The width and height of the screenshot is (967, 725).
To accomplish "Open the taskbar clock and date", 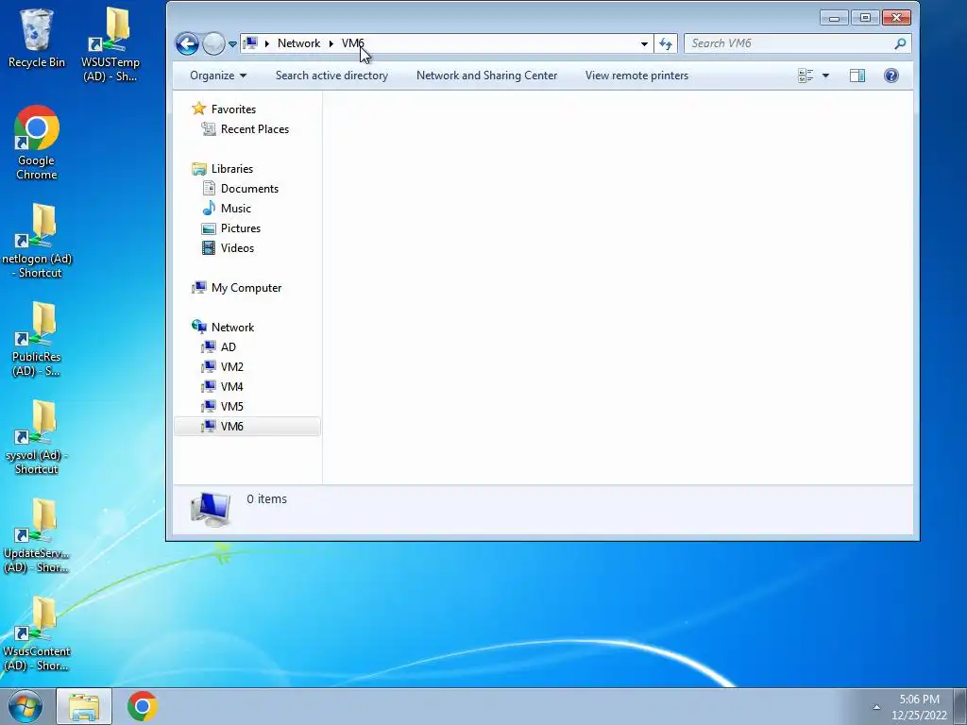I will (919, 707).
